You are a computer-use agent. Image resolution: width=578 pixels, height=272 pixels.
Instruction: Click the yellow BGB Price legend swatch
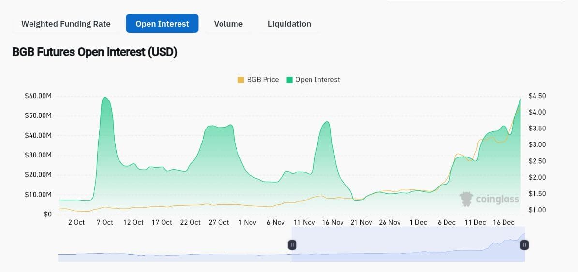click(x=241, y=80)
